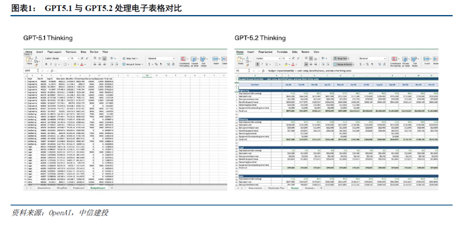Viewport: 464px width, 225px height.
Task: Click formula bar text in GPT-5.2 window
Action: coord(309,71)
